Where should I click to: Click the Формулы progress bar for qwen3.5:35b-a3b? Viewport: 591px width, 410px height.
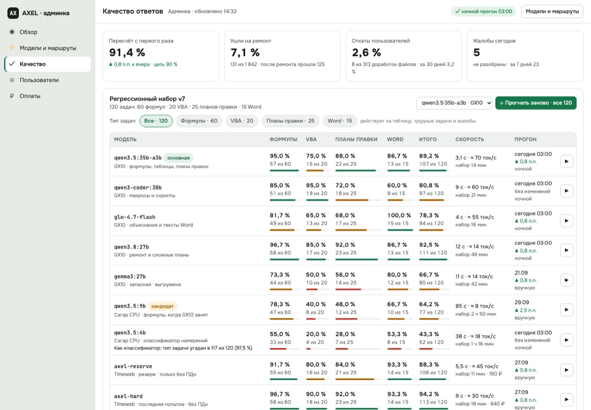pyautogui.click(x=284, y=171)
